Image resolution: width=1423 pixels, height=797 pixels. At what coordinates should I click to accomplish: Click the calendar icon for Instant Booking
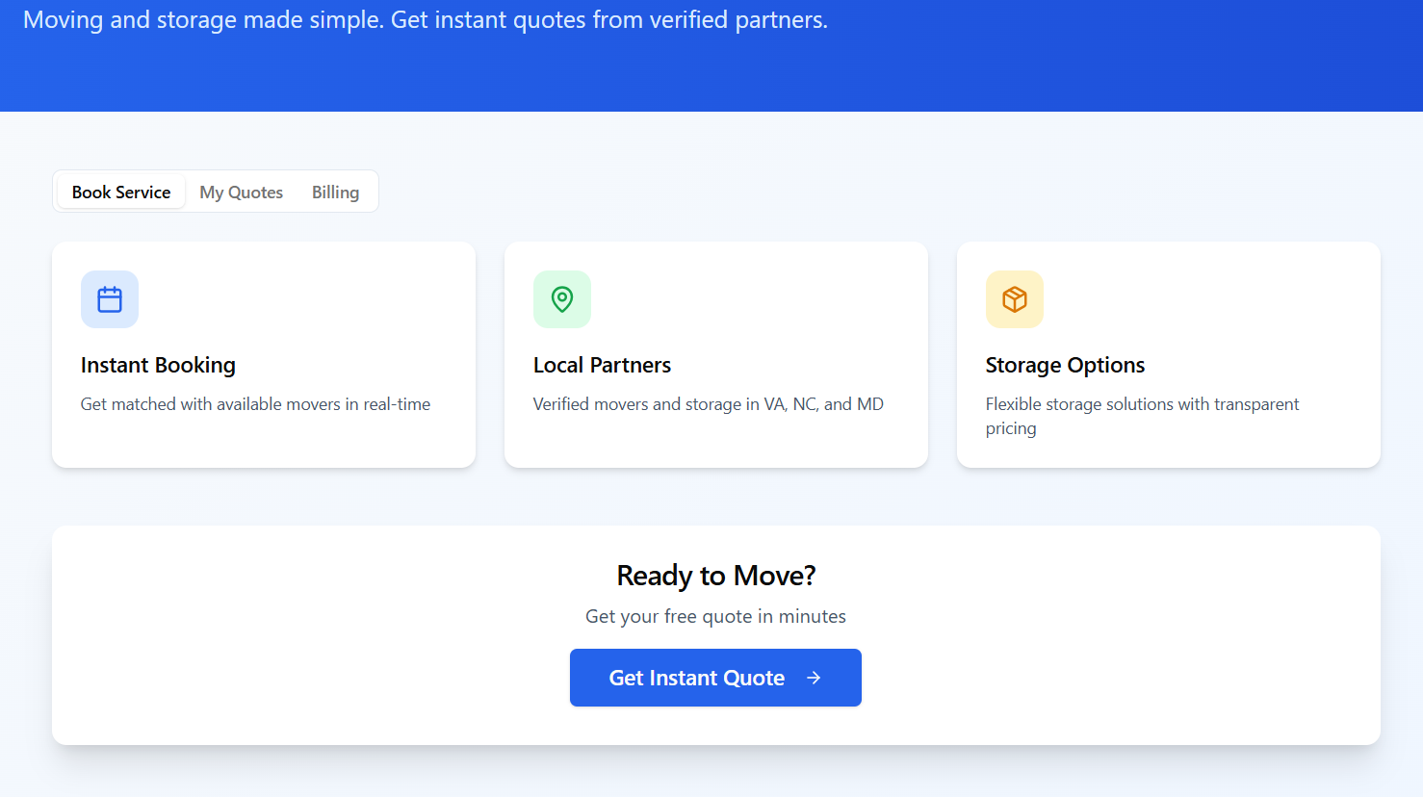pyautogui.click(x=110, y=299)
